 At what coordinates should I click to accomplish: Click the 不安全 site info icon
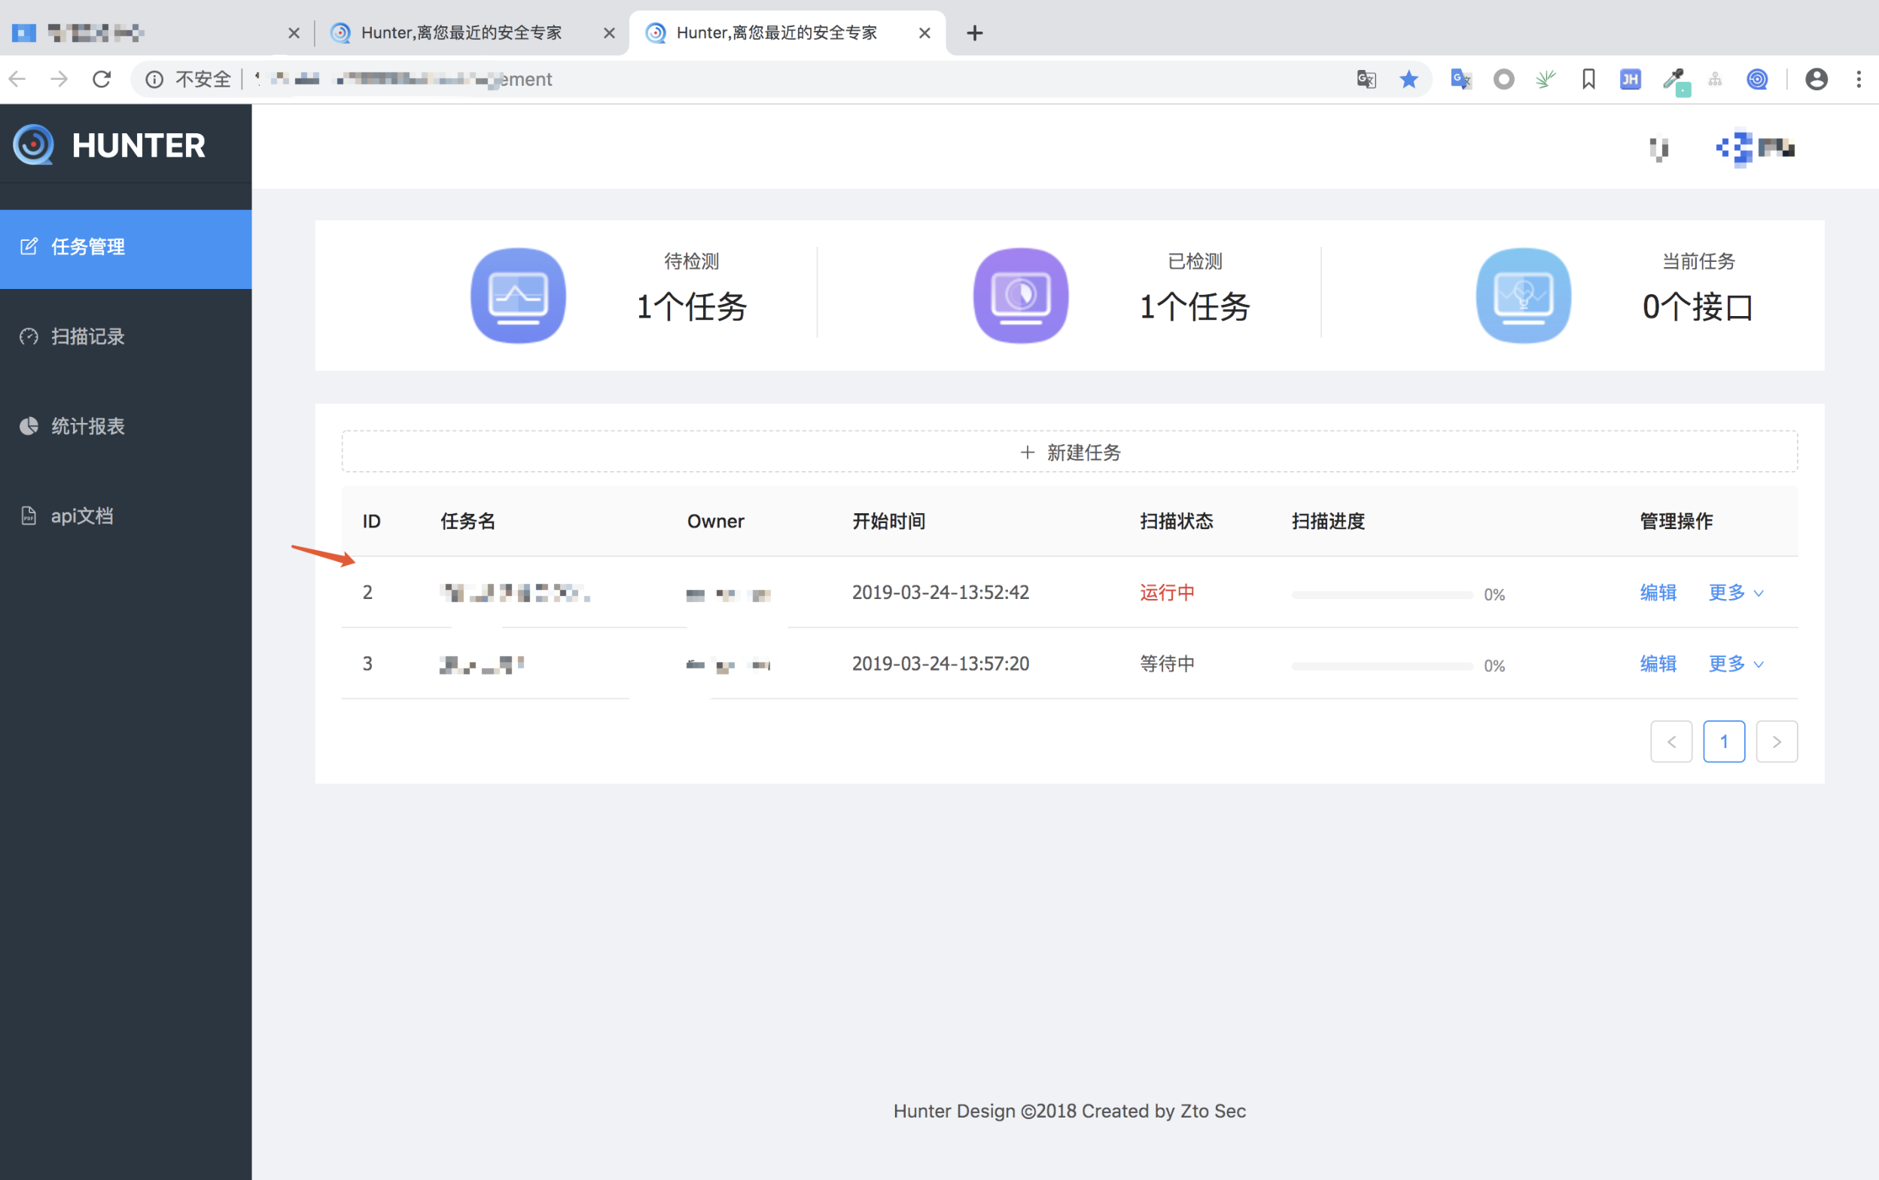click(x=154, y=80)
